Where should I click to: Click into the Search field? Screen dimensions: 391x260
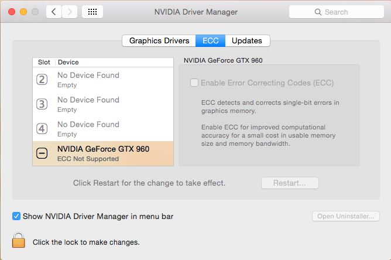click(337, 12)
